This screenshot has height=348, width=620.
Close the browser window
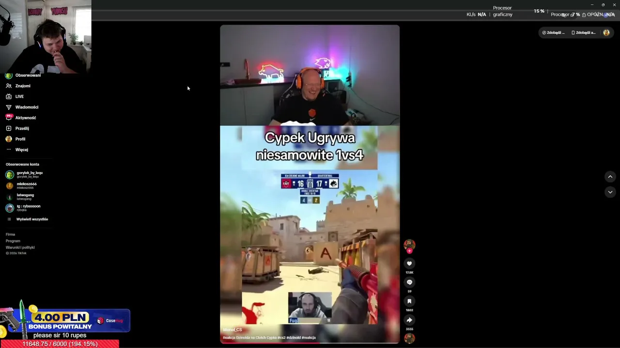[614, 5]
